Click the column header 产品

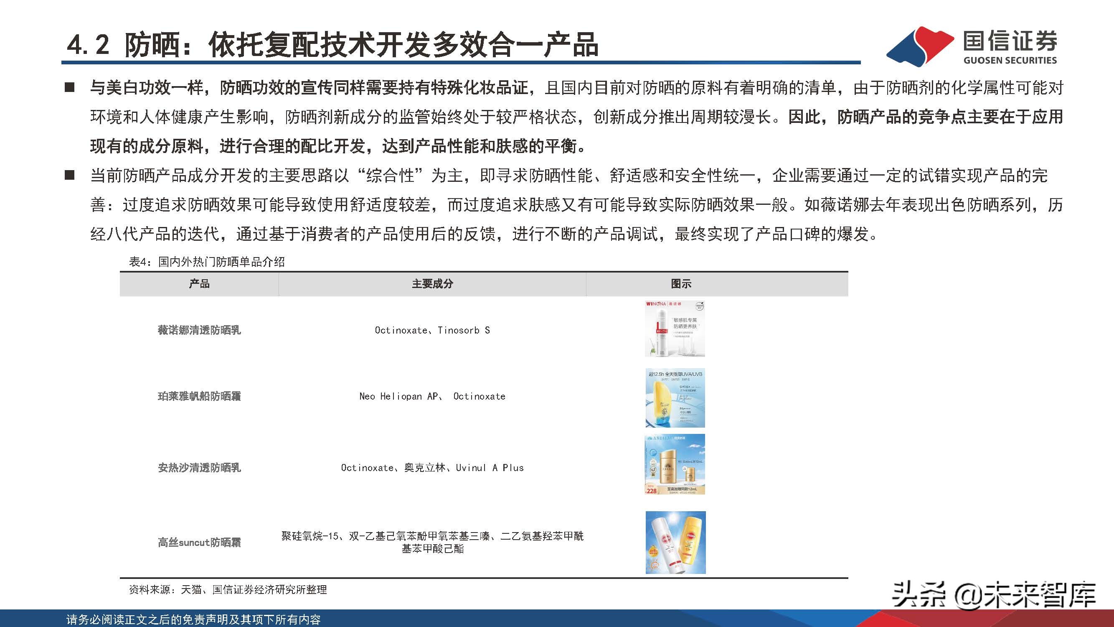coord(199,284)
